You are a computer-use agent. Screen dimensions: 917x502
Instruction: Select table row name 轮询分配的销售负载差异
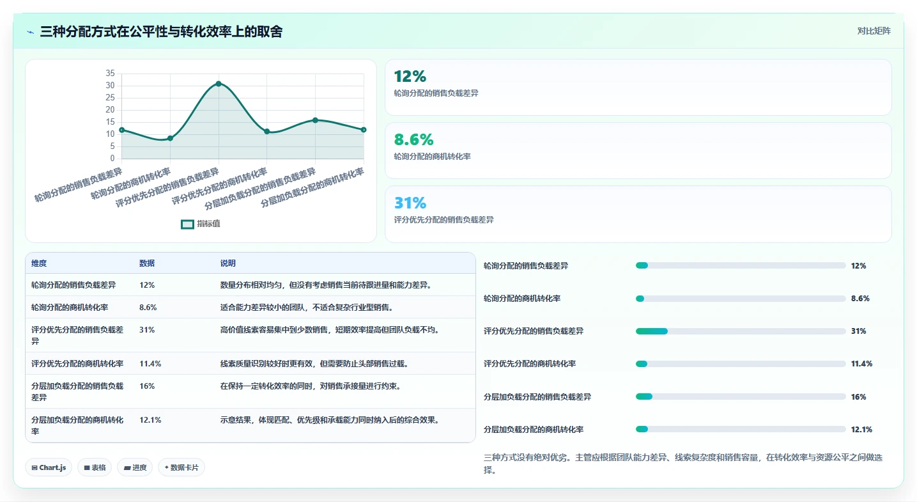point(73,285)
